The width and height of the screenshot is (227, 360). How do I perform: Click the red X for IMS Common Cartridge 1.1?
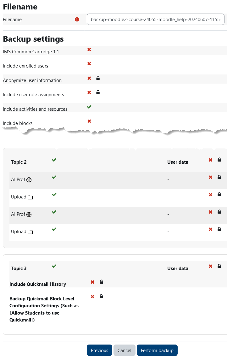coord(89,50)
